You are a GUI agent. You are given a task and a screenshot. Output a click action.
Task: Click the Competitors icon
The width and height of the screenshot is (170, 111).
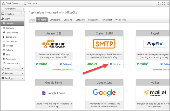(4, 41)
